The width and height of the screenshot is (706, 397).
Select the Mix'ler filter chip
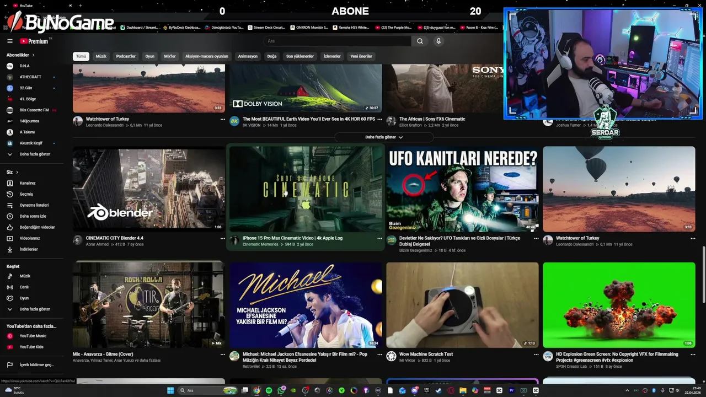(x=170, y=56)
